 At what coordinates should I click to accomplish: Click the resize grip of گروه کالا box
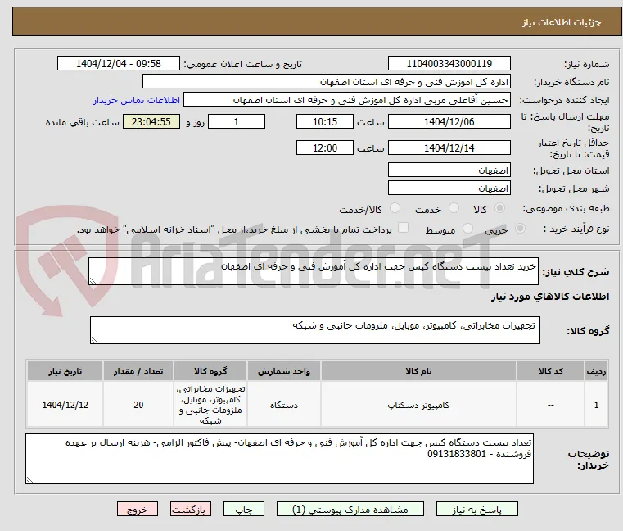(94, 340)
